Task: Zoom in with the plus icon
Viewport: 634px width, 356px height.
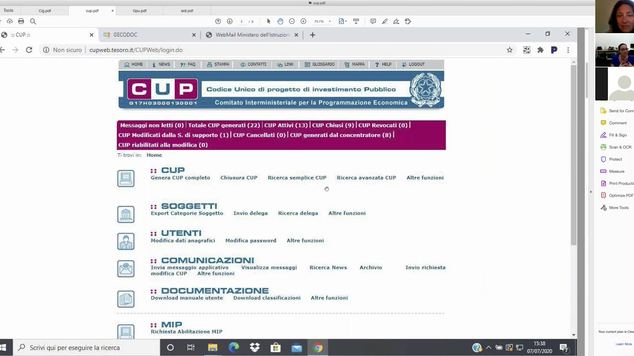Action: 303,21
